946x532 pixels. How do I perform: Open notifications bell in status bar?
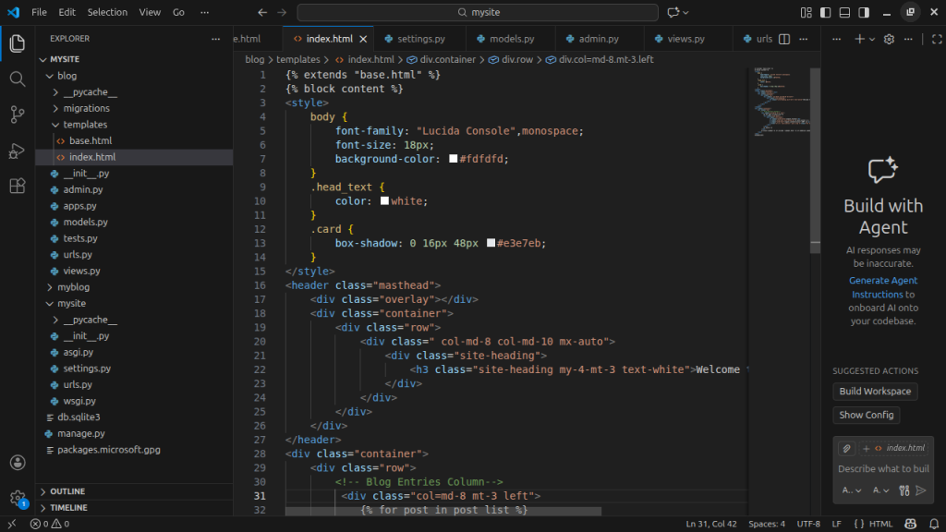coord(932,524)
